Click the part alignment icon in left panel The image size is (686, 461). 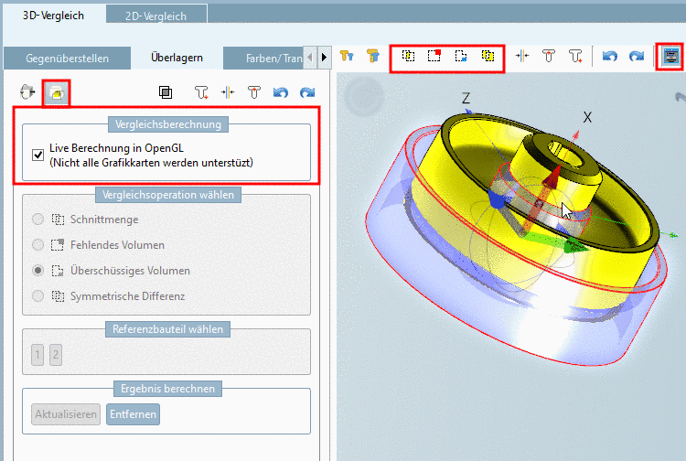(27, 92)
